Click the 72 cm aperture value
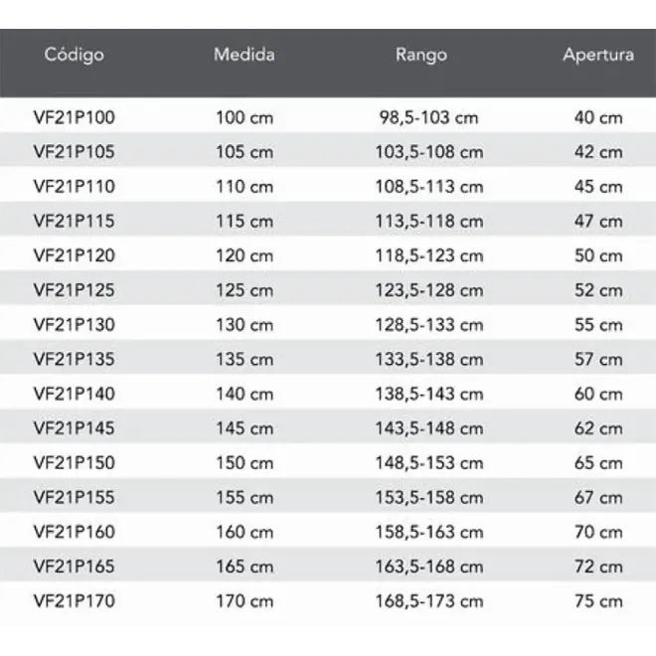Screen dimensions: 656x656 (x=598, y=567)
